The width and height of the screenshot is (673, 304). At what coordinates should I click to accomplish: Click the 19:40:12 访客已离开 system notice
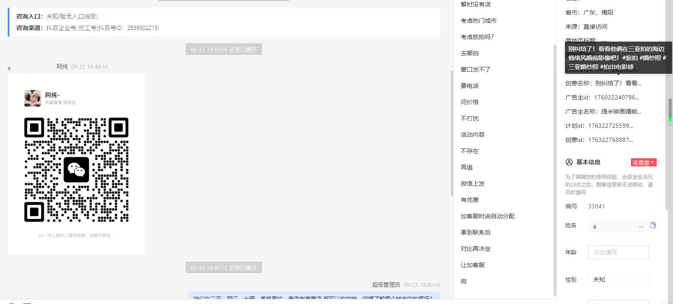[224, 268]
